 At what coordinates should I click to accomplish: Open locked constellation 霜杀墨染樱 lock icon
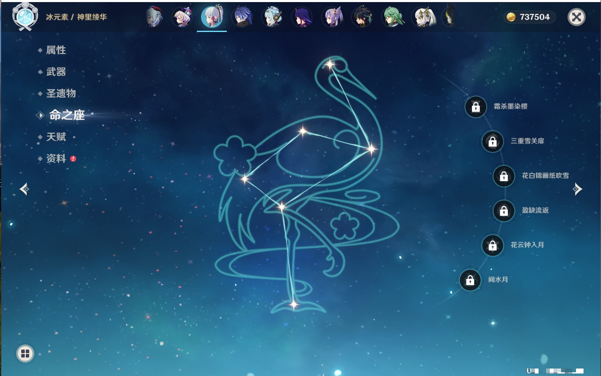click(x=476, y=107)
